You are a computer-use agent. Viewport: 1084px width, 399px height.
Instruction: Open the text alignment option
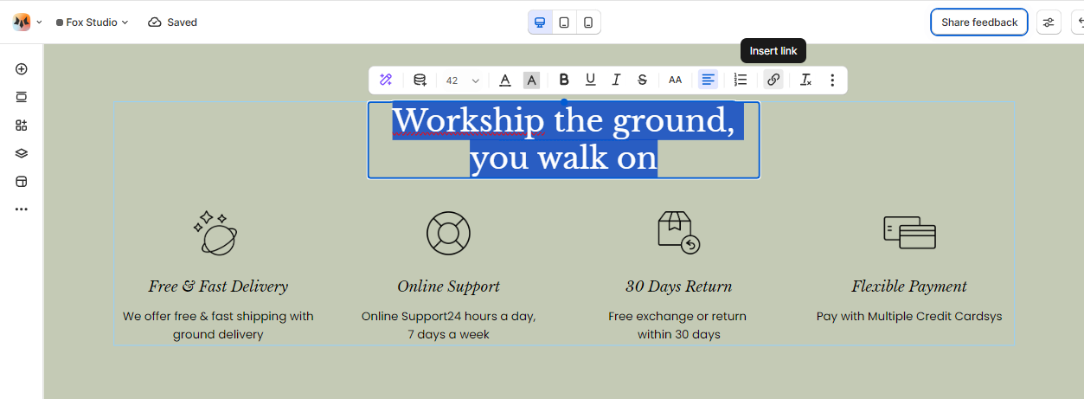708,80
